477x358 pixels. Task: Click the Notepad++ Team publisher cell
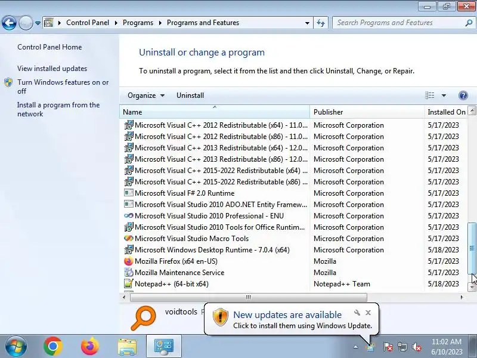342,284
